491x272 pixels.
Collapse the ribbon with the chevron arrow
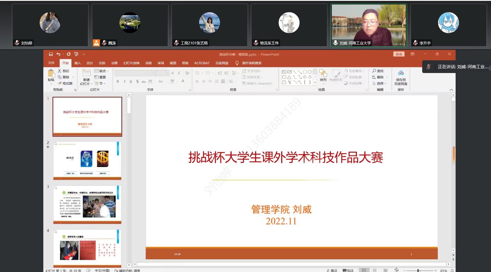(x=451, y=90)
